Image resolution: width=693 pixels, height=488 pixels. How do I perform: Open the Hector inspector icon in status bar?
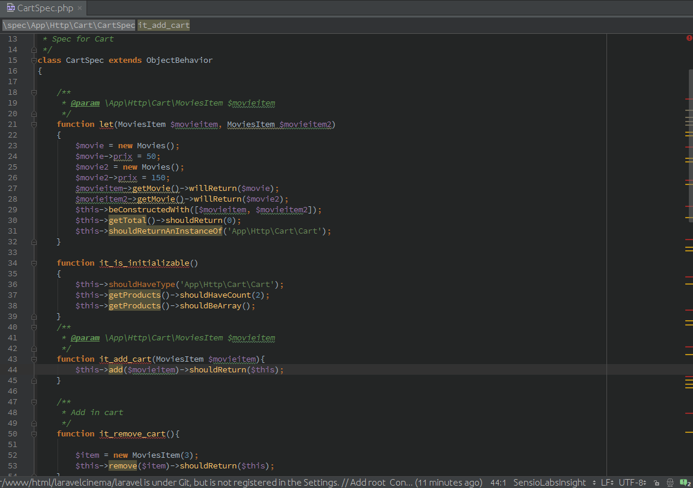[x=670, y=483]
